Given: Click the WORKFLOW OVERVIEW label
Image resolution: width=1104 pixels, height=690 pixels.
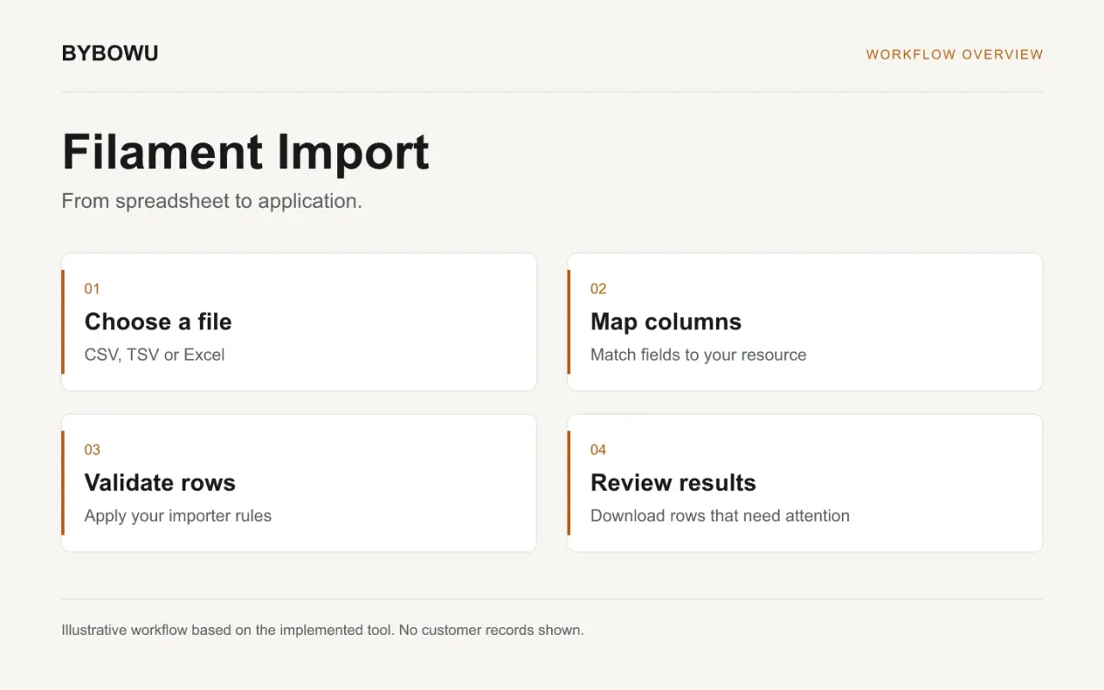Looking at the screenshot, I should point(955,54).
